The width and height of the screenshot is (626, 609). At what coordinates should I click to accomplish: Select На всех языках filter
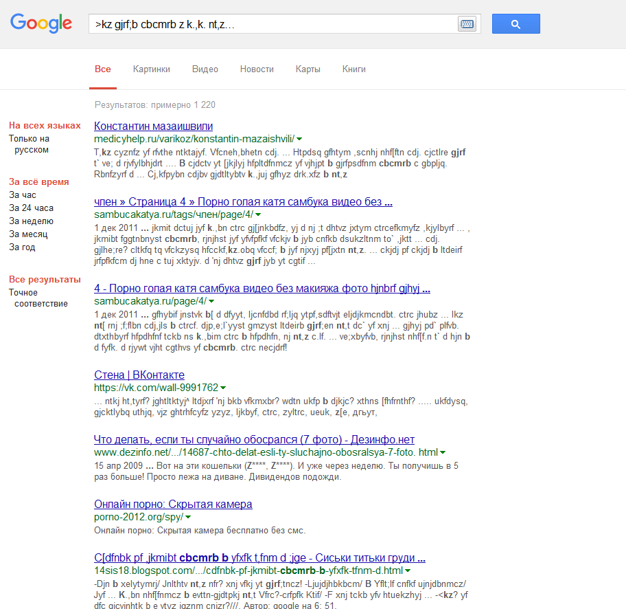[45, 126]
